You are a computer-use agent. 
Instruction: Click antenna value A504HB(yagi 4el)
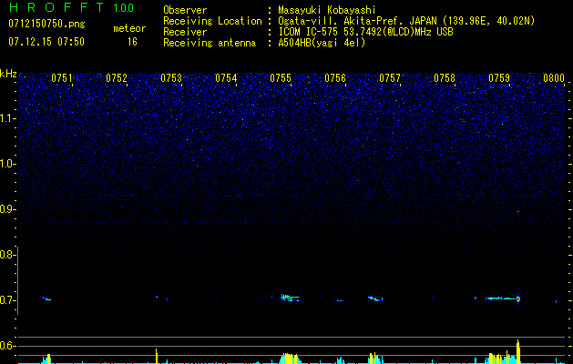click(x=322, y=43)
